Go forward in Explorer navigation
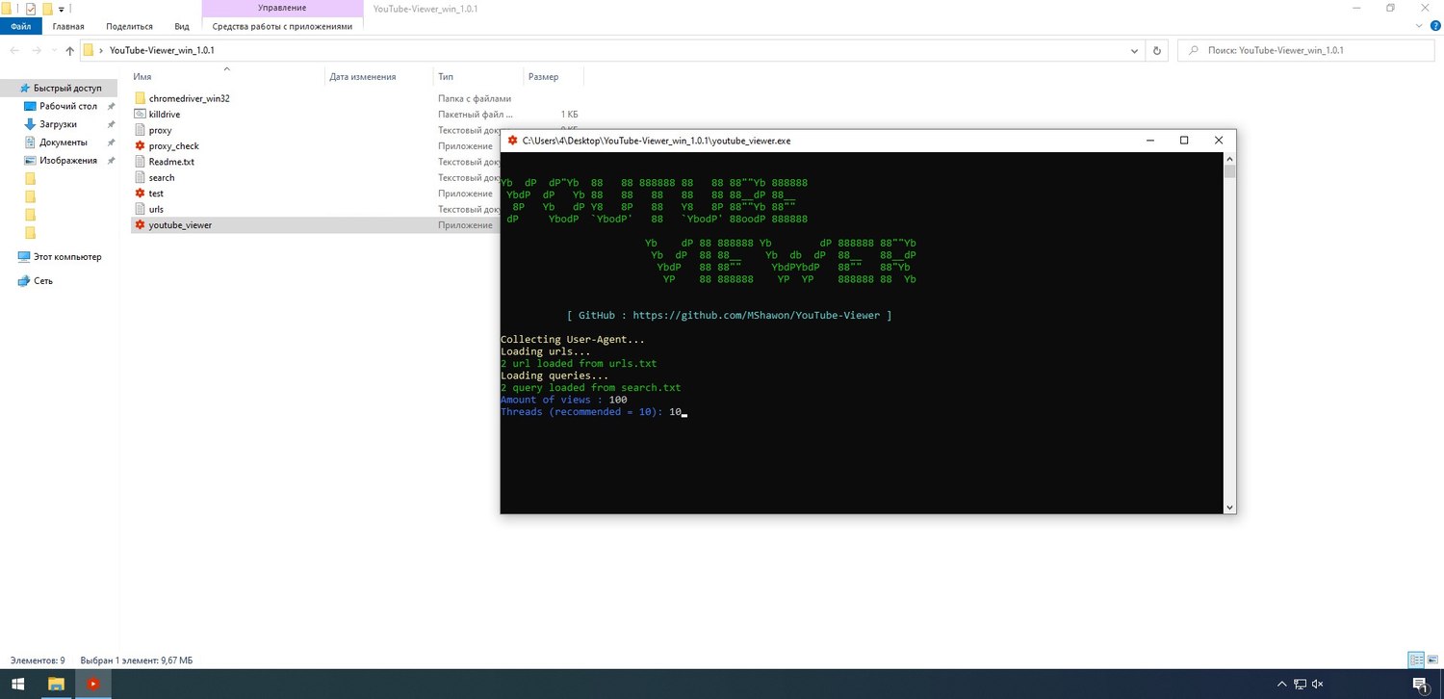This screenshot has height=699, width=1444. [x=37, y=50]
